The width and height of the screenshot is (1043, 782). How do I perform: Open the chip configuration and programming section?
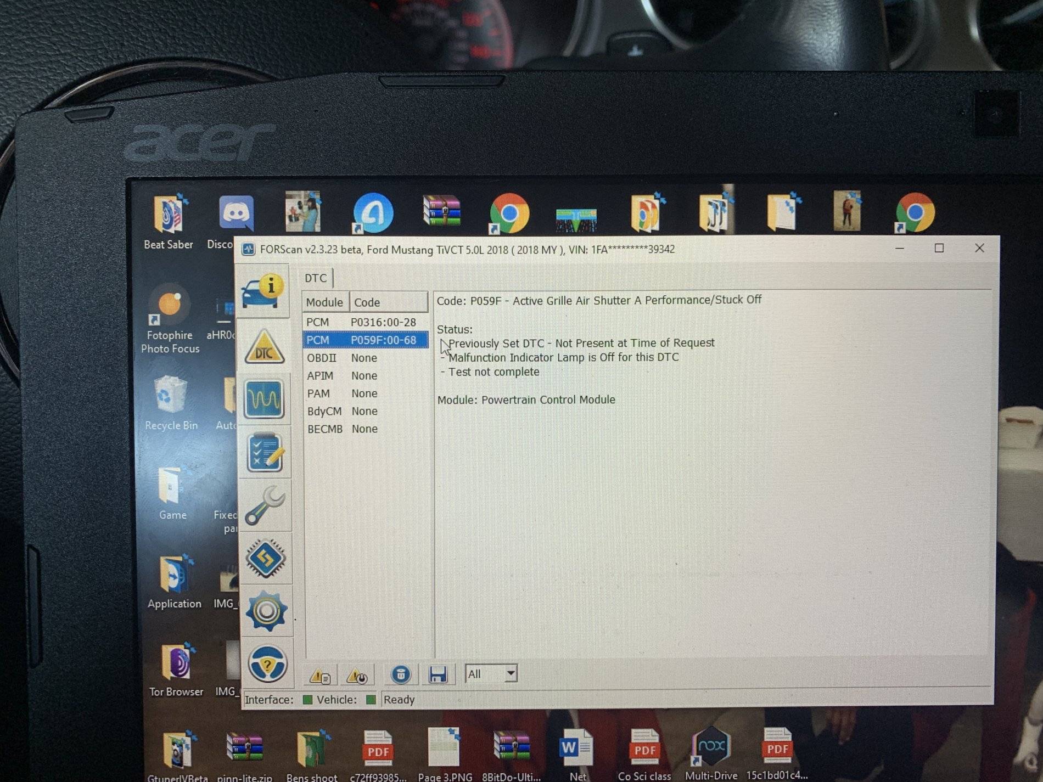coord(266,559)
